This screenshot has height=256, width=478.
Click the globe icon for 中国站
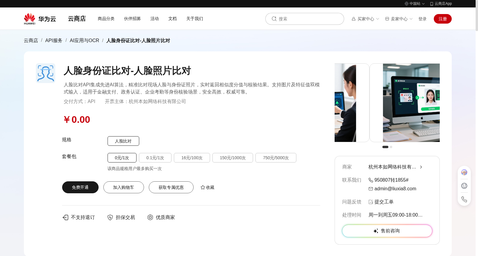point(407,4)
